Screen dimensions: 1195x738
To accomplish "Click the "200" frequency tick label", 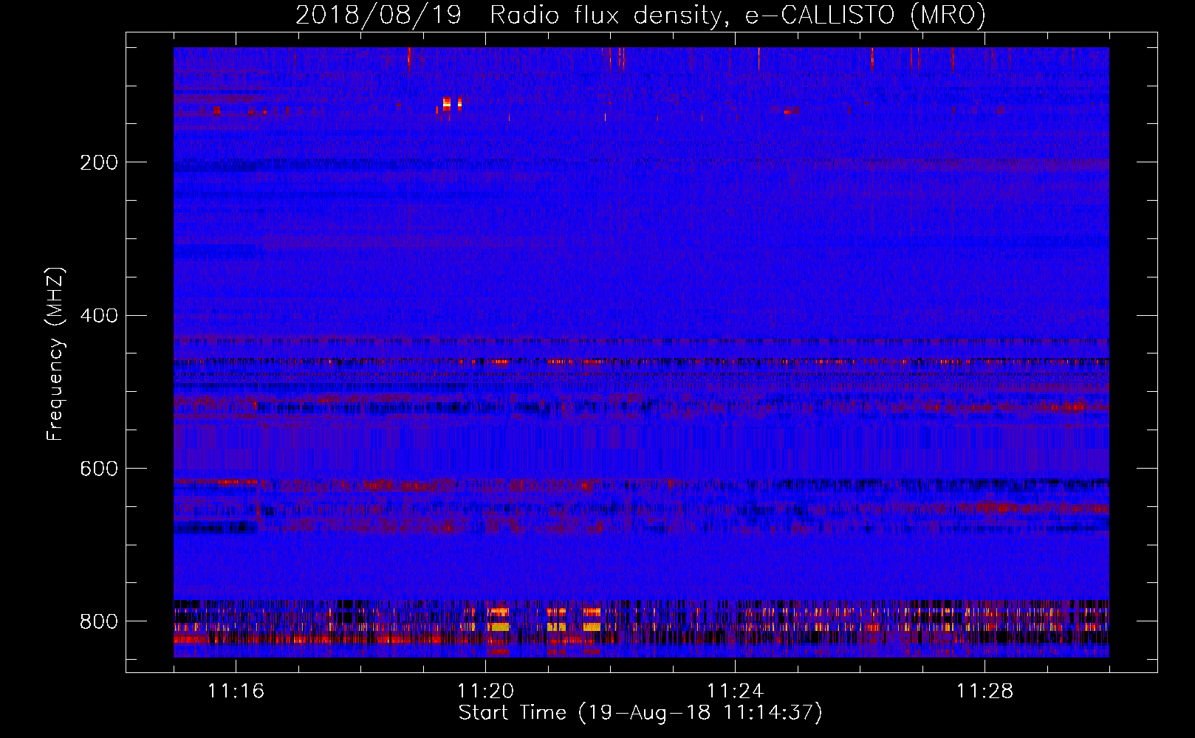I will click(x=98, y=162).
